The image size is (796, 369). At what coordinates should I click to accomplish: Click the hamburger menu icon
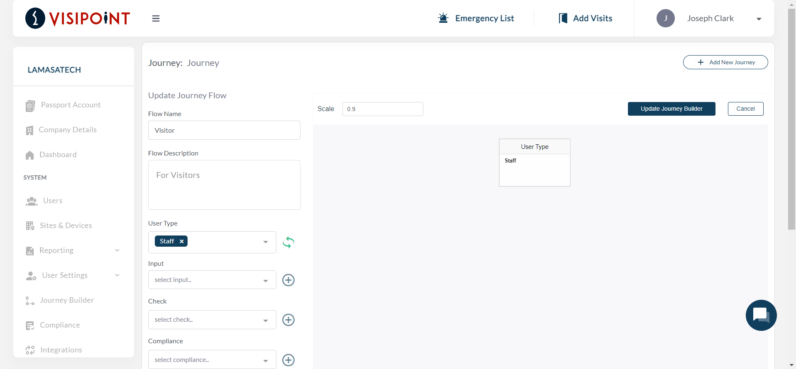coord(156,19)
